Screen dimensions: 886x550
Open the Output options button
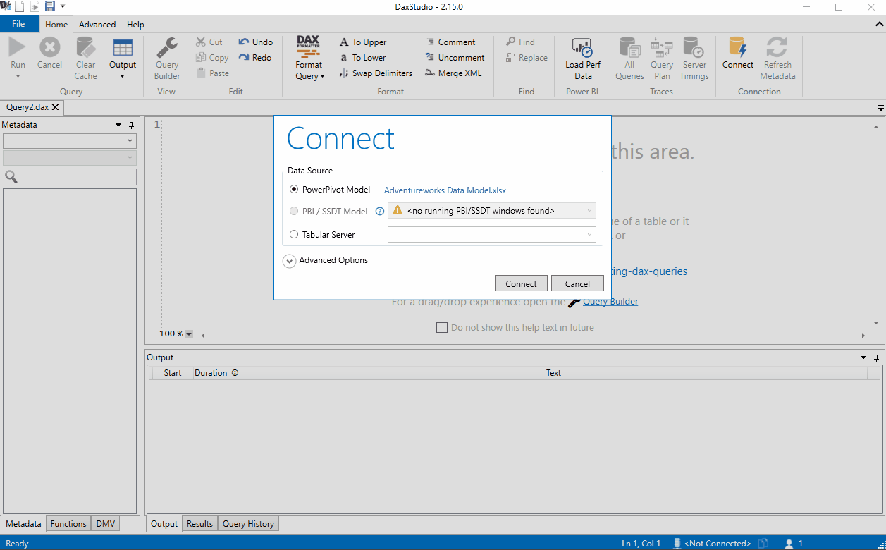123,58
